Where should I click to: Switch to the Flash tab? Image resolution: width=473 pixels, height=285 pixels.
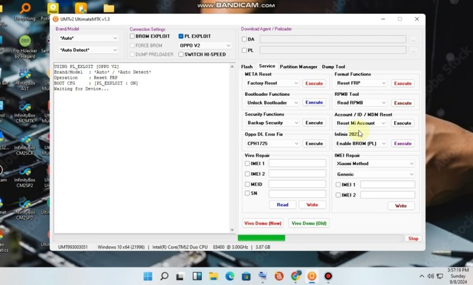247,67
